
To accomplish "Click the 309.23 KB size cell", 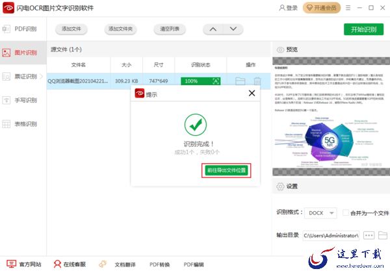I will click(126, 81).
